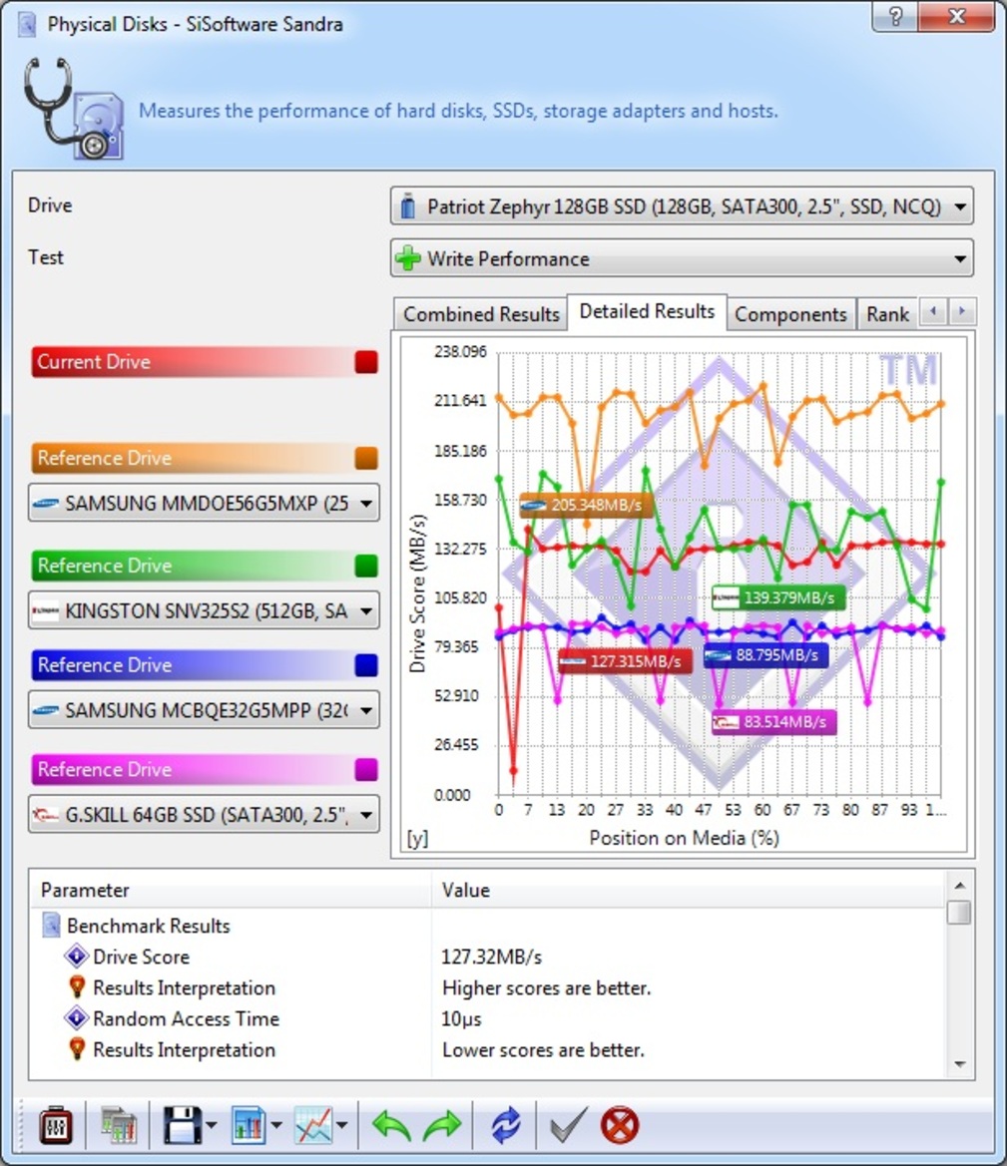Click the results list scroll up arrow
This screenshot has width=1007, height=1166.
pyautogui.click(x=959, y=886)
